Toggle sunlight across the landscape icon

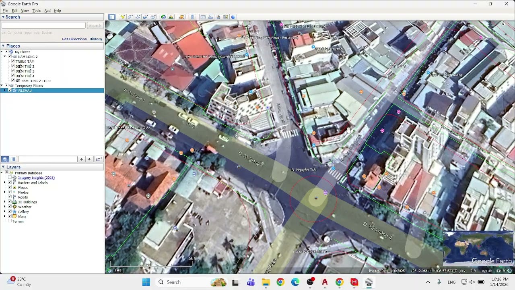(171, 17)
